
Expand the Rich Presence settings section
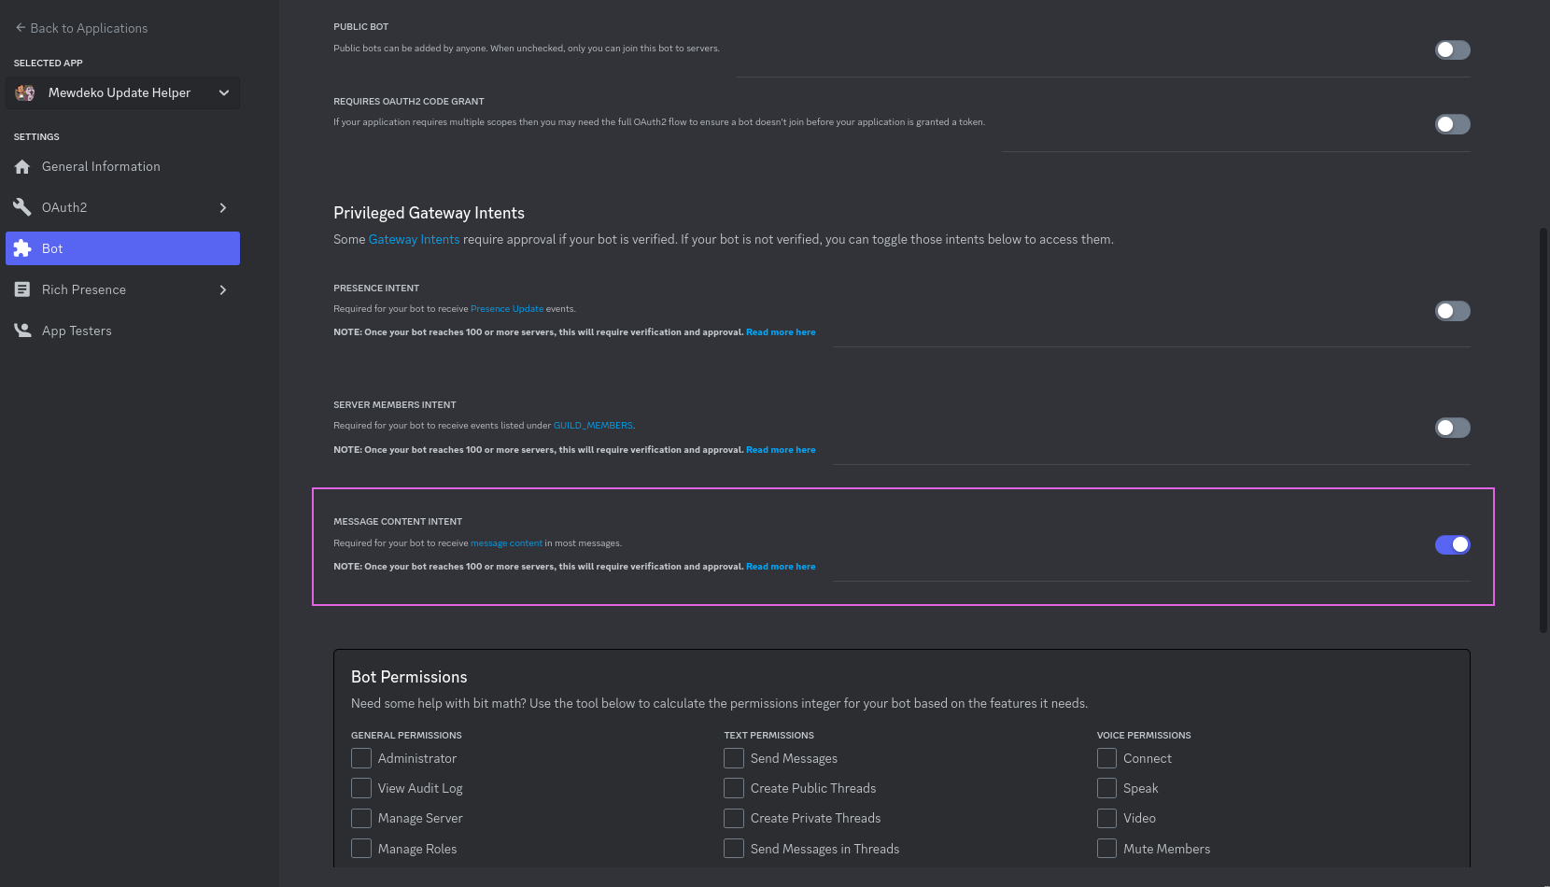coord(223,289)
